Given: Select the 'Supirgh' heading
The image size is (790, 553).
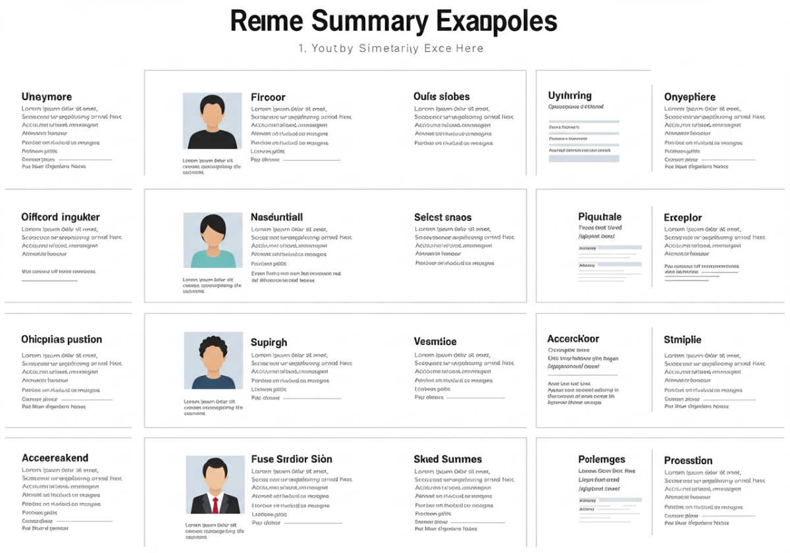Looking at the screenshot, I should pos(269,342).
